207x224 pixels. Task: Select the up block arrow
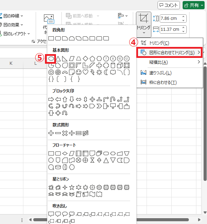point(65,99)
